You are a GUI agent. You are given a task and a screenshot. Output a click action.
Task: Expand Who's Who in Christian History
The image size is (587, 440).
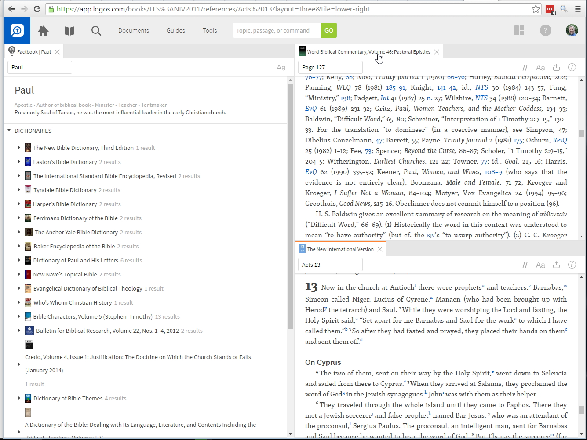[x=19, y=302]
